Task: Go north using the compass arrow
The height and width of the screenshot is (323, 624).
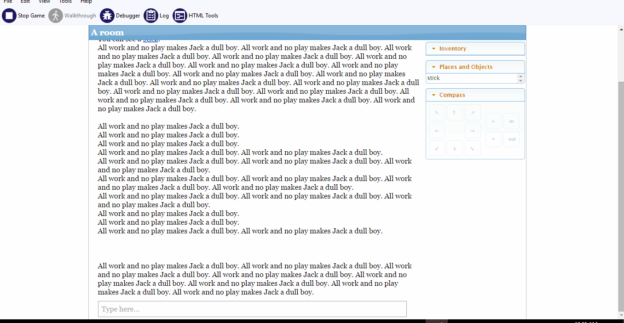Action: [x=455, y=113]
